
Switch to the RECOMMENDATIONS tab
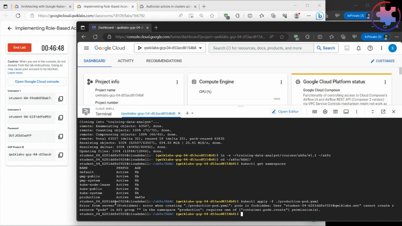164,61
